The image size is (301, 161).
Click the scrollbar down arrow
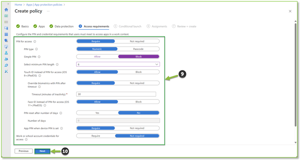click(x=296, y=142)
